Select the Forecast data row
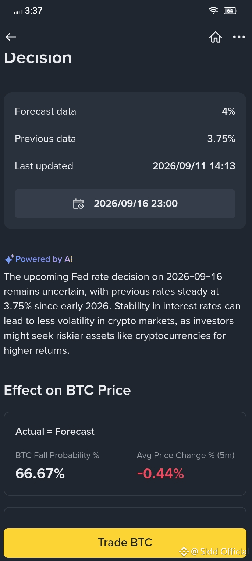252x561 pixels. (x=125, y=111)
